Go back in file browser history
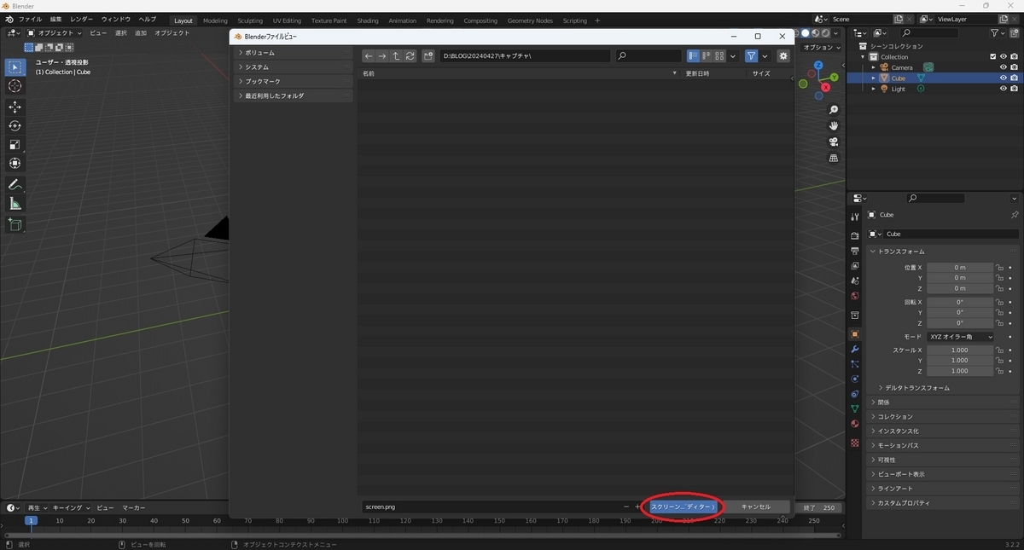 pyautogui.click(x=369, y=56)
